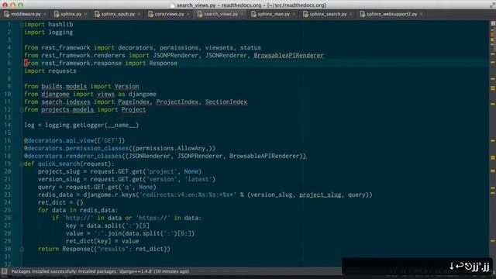This screenshot has width=496, height=279.
Task: Click the inspection status indicator above scrollbar
Action: click(493, 23)
